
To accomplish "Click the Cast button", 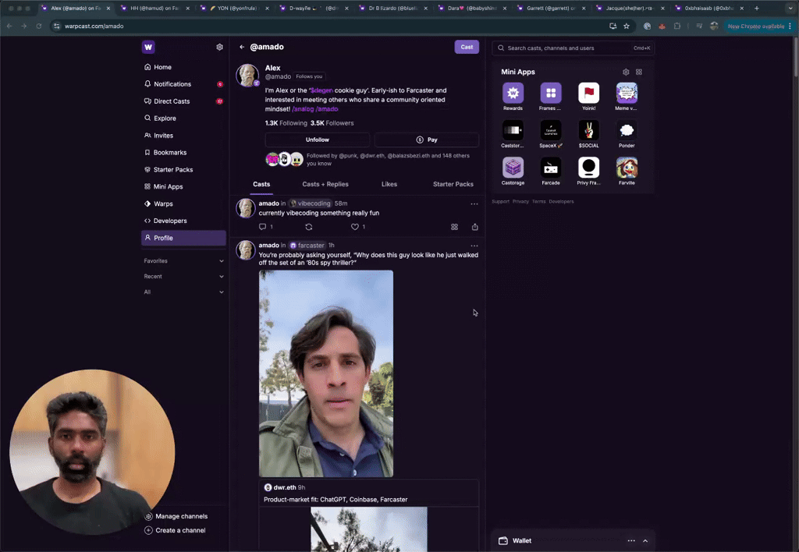I will point(467,47).
